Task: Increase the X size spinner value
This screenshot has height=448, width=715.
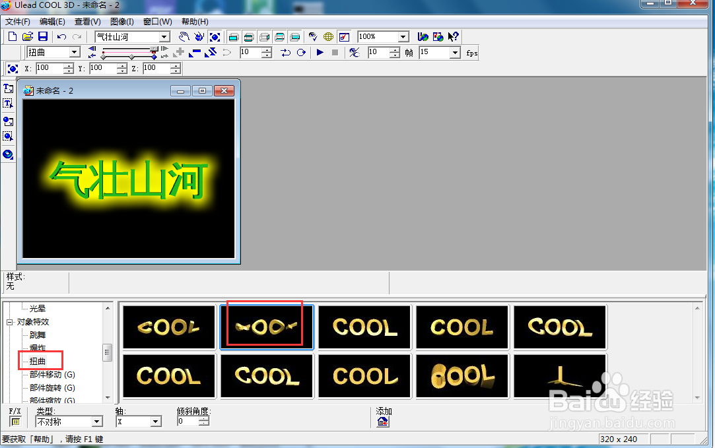Action: tap(69, 65)
